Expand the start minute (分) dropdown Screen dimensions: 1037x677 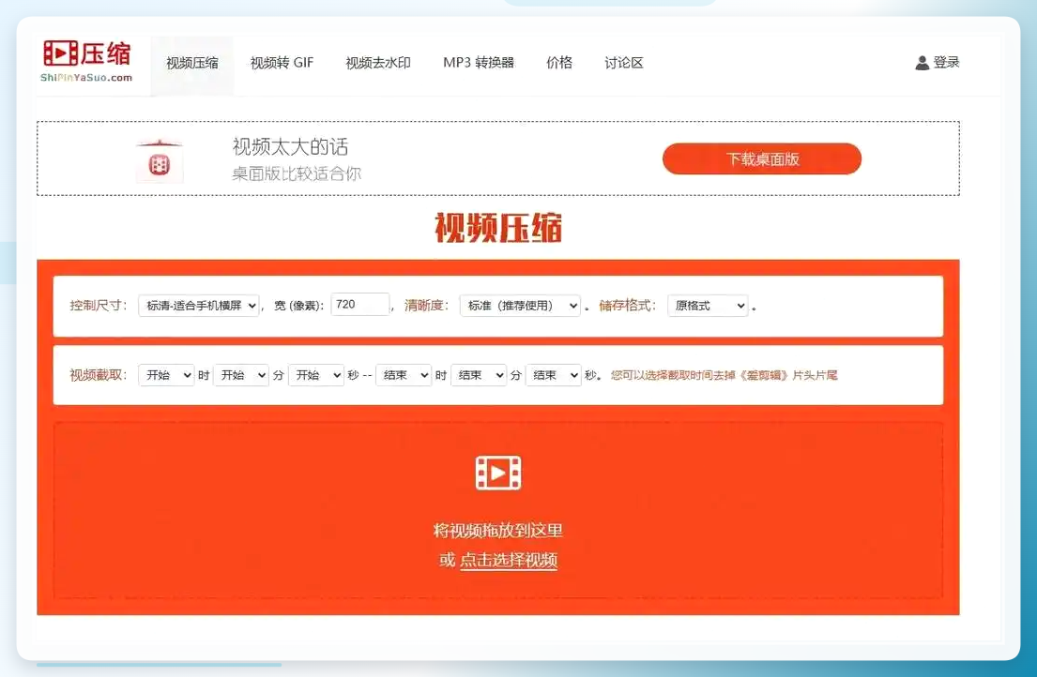point(241,375)
